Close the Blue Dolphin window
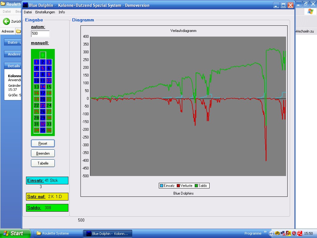This screenshot has width=317, height=238. point(290,5)
